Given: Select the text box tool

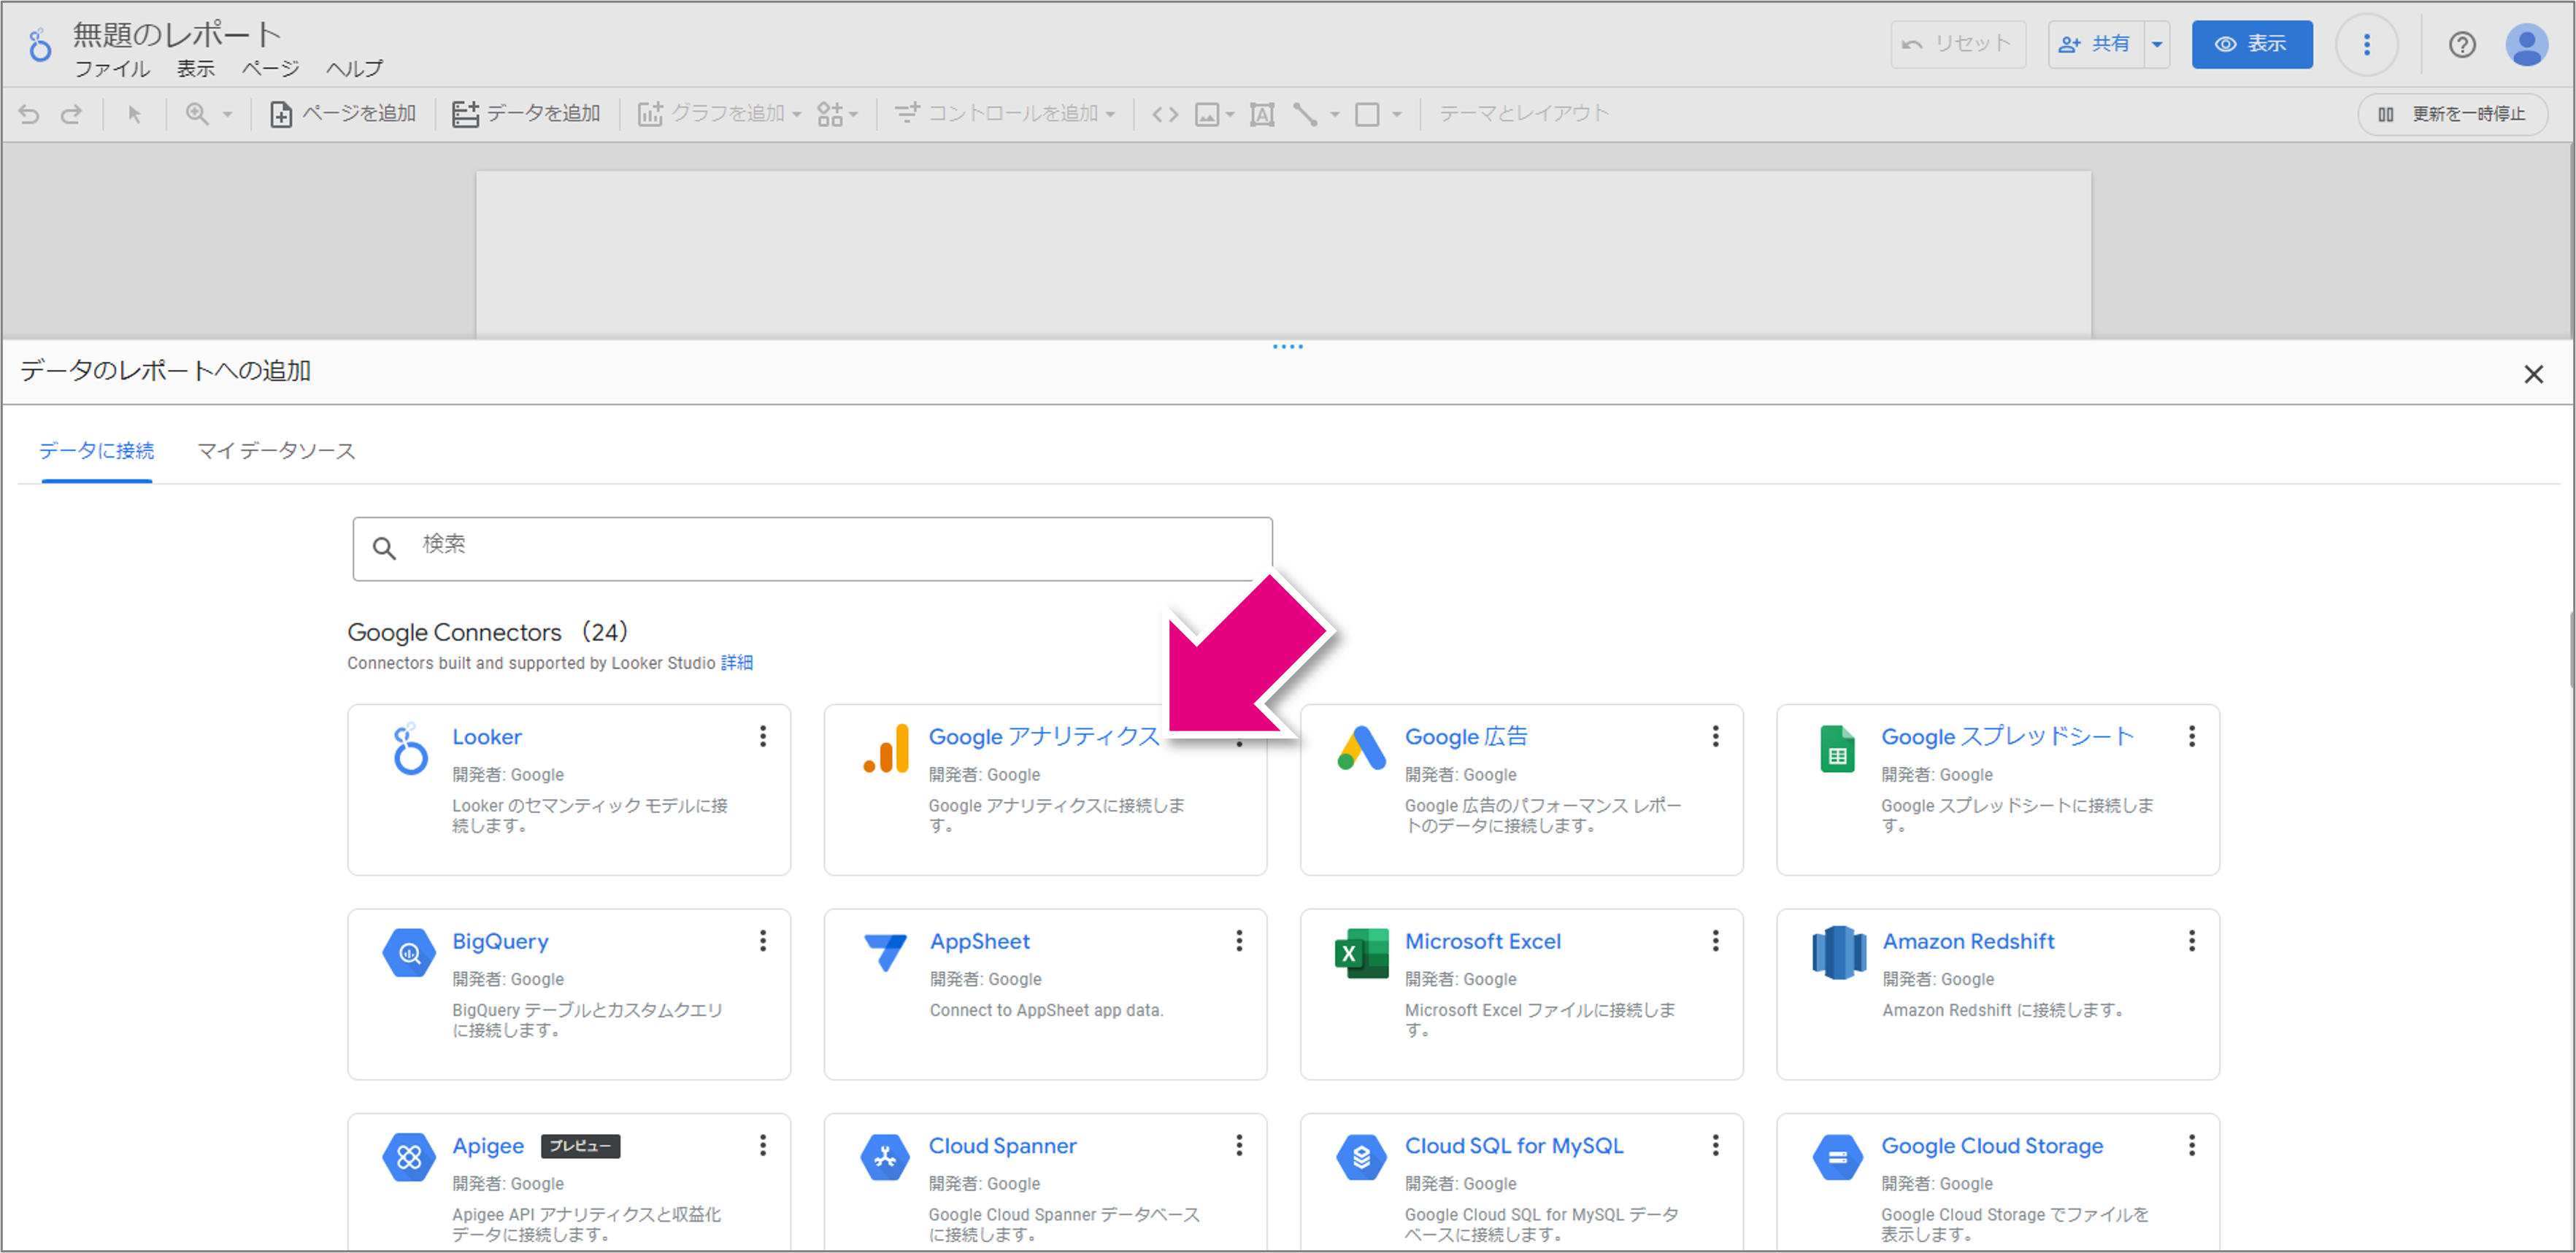Looking at the screenshot, I should 1262,114.
